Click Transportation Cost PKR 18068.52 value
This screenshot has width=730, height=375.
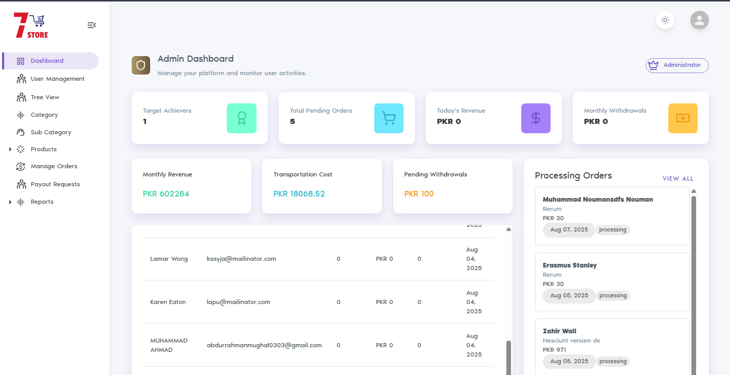pyautogui.click(x=299, y=194)
